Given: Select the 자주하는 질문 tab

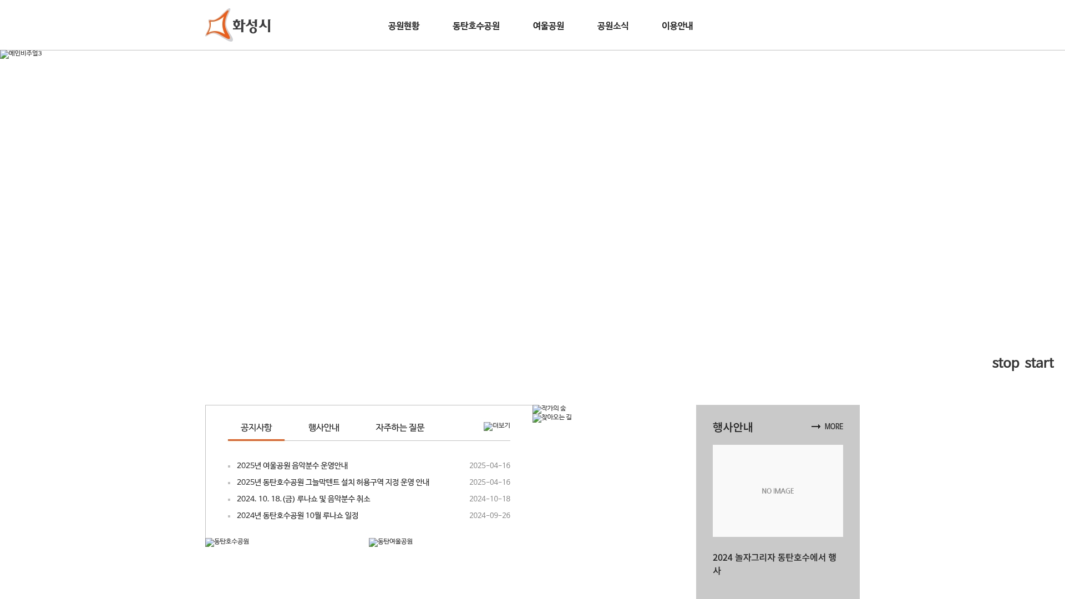Looking at the screenshot, I should tap(400, 428).
